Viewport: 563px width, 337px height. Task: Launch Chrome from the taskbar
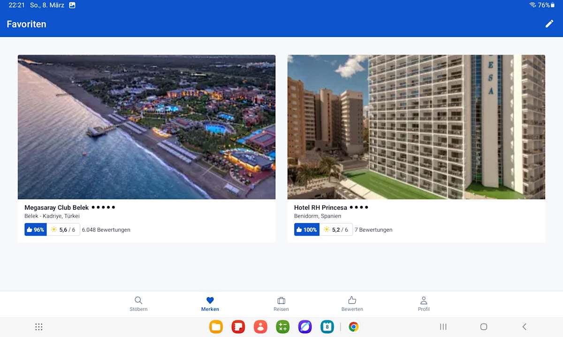(x=354, y=327)
